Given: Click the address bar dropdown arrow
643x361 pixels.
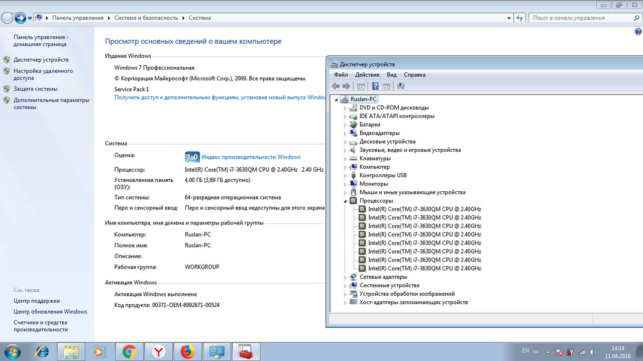Looking at the screenshot, I should tap(509, 18).
